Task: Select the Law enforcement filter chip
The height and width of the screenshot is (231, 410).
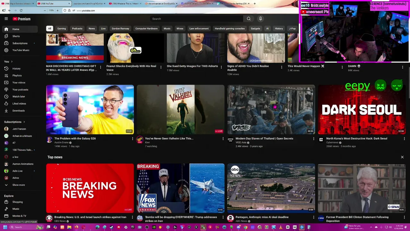Action: pos(199,29)
